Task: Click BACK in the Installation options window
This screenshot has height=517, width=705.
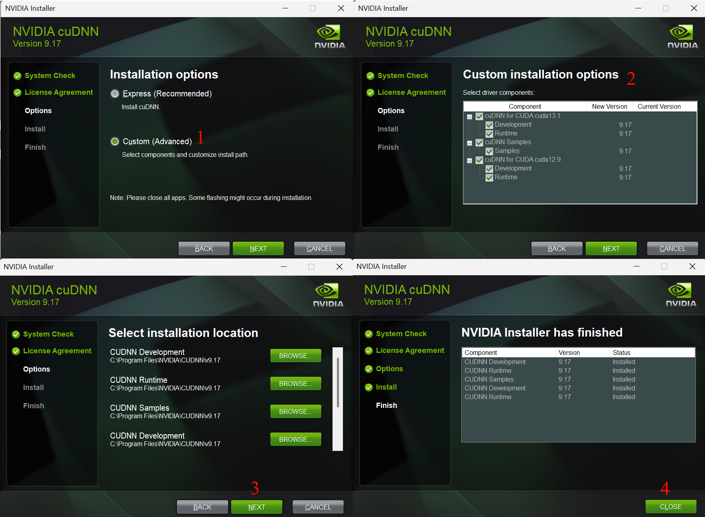Action: (204, 249)
